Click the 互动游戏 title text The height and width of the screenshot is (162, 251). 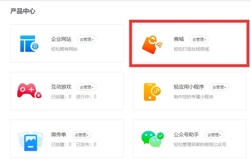[x=61, y=87]
